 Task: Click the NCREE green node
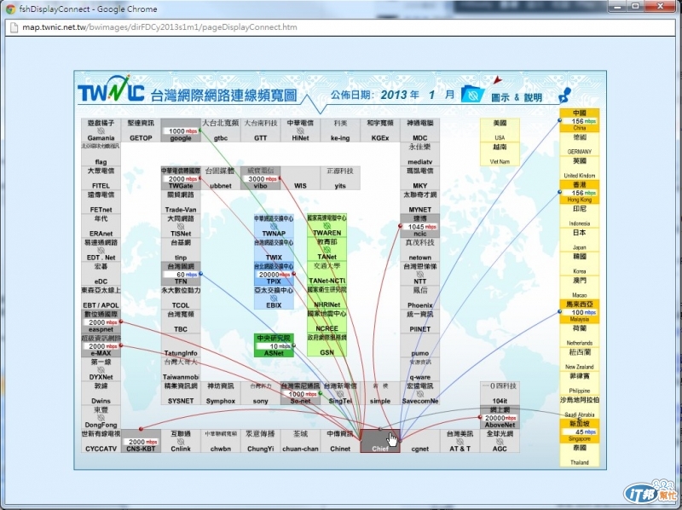pyautogui.click(x=327, y=322)
